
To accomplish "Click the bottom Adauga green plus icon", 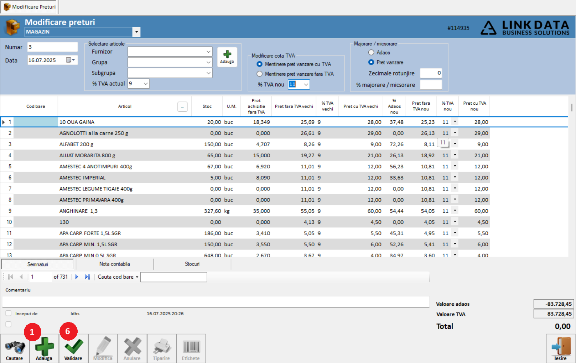I will pyautogui.click(x=44, y=346).
